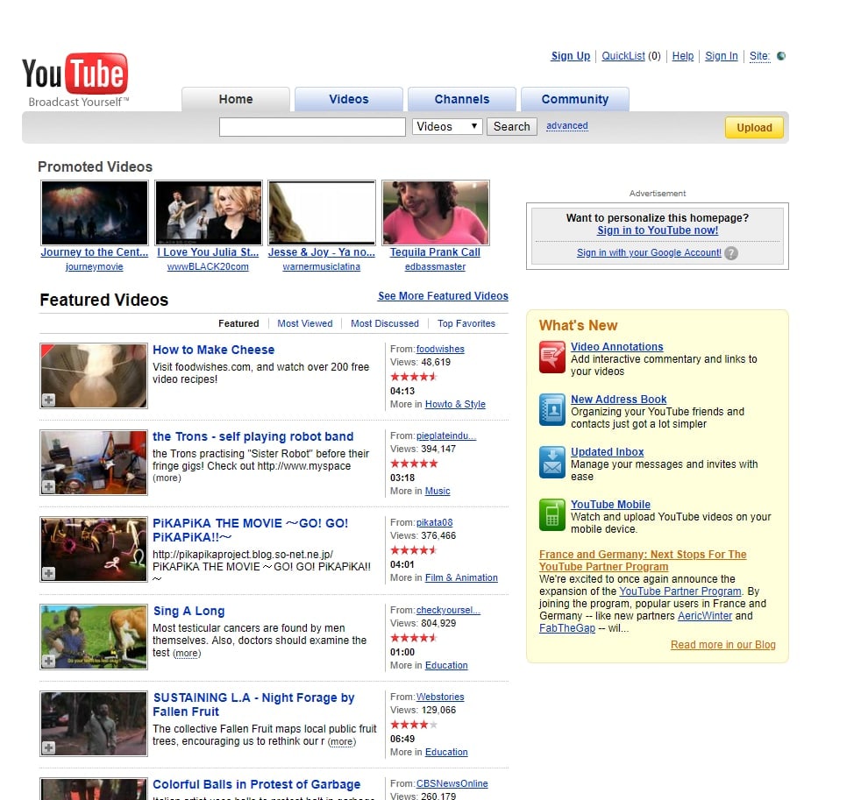Click Sign in to YouTube now!
Viewport: 861px width, 800px height.
coord(658,230)
